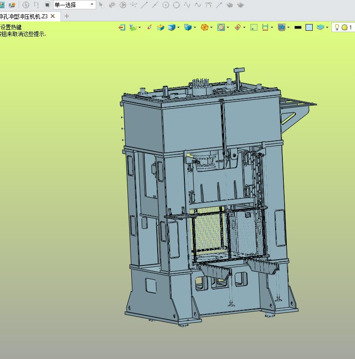
Task: Toggle the light bulb icon
Action: (x=337, y=28)
